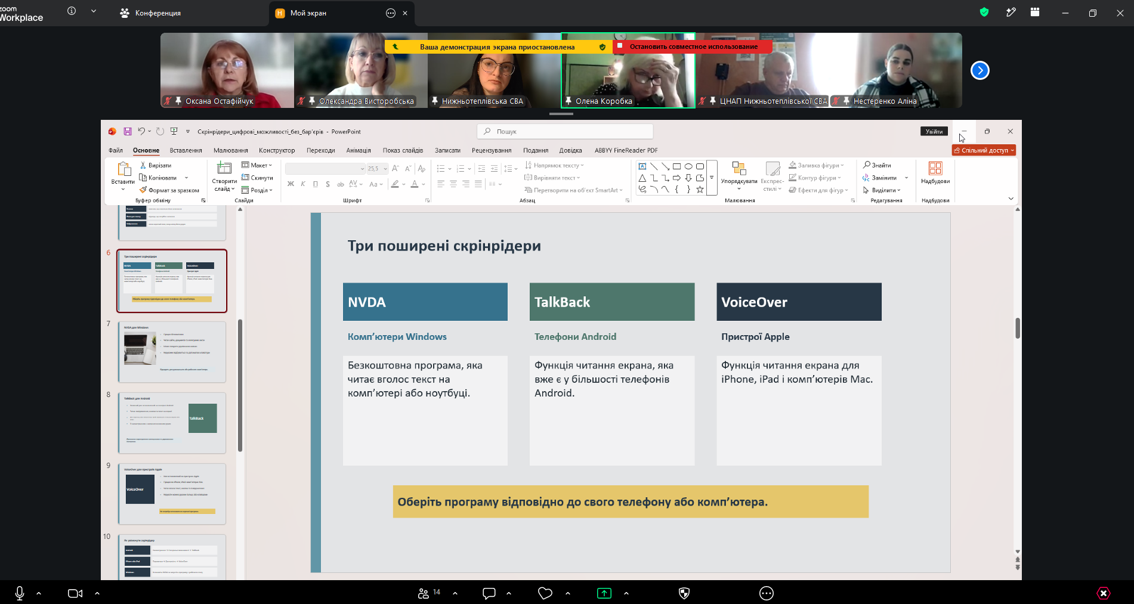Click Остановить совместное использование button
The image size is (1134, 604).
[693, 47]
